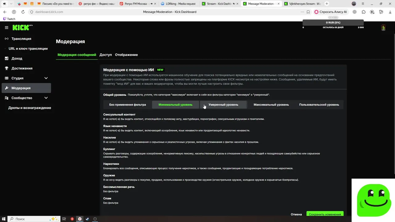Click the translate globe icon in toolbar
The width and height of the screenshot is (395, 222).
(355, 12)
